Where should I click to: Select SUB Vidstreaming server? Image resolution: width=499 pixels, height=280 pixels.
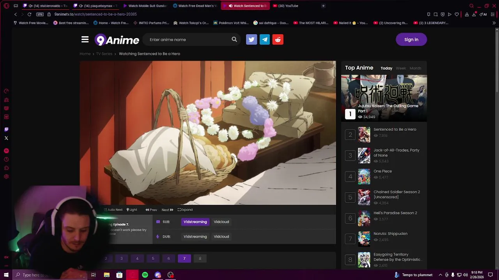(x=195, y=222)
